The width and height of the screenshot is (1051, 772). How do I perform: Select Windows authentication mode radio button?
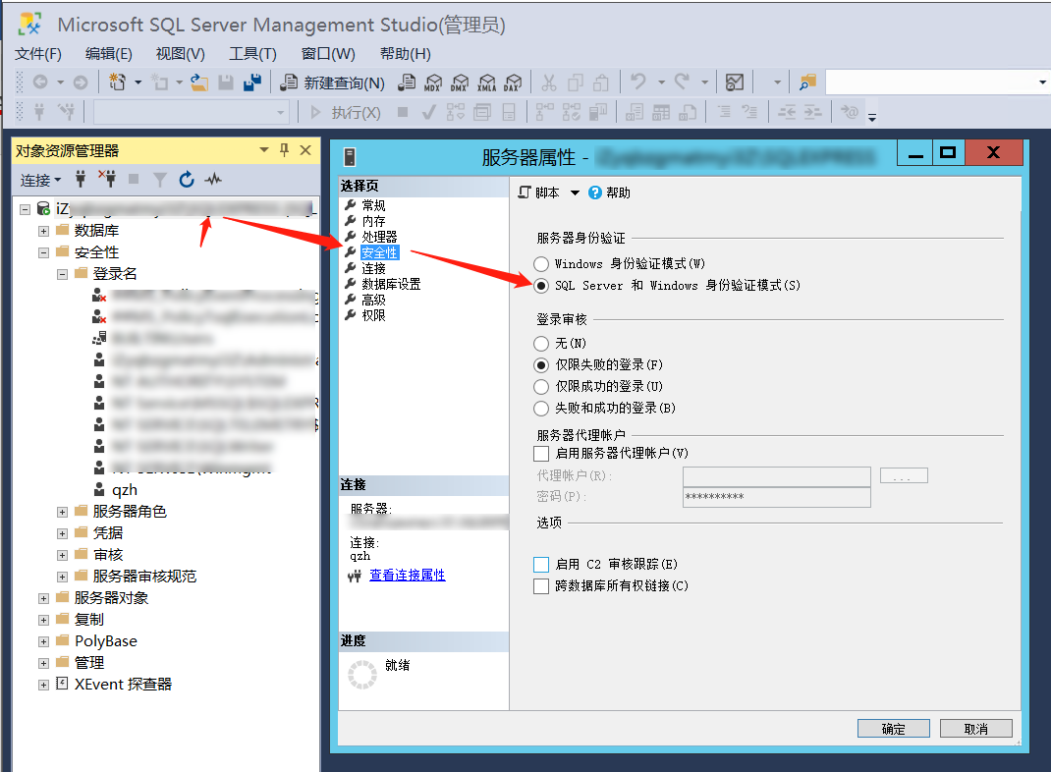pos(541,264)
